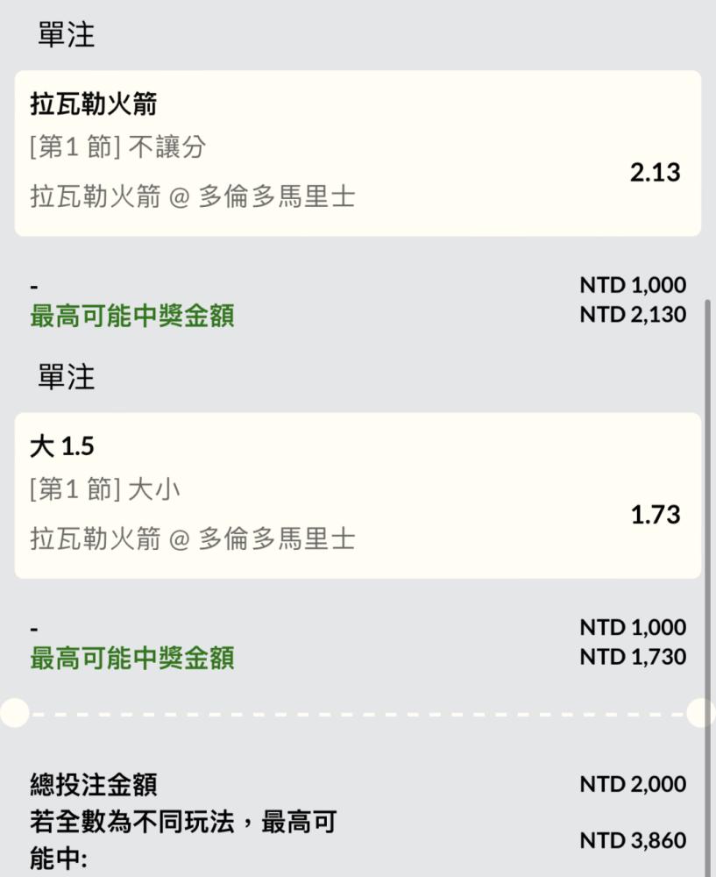Click the first NTD 1,000 stake amount

(x=633, y=285)
